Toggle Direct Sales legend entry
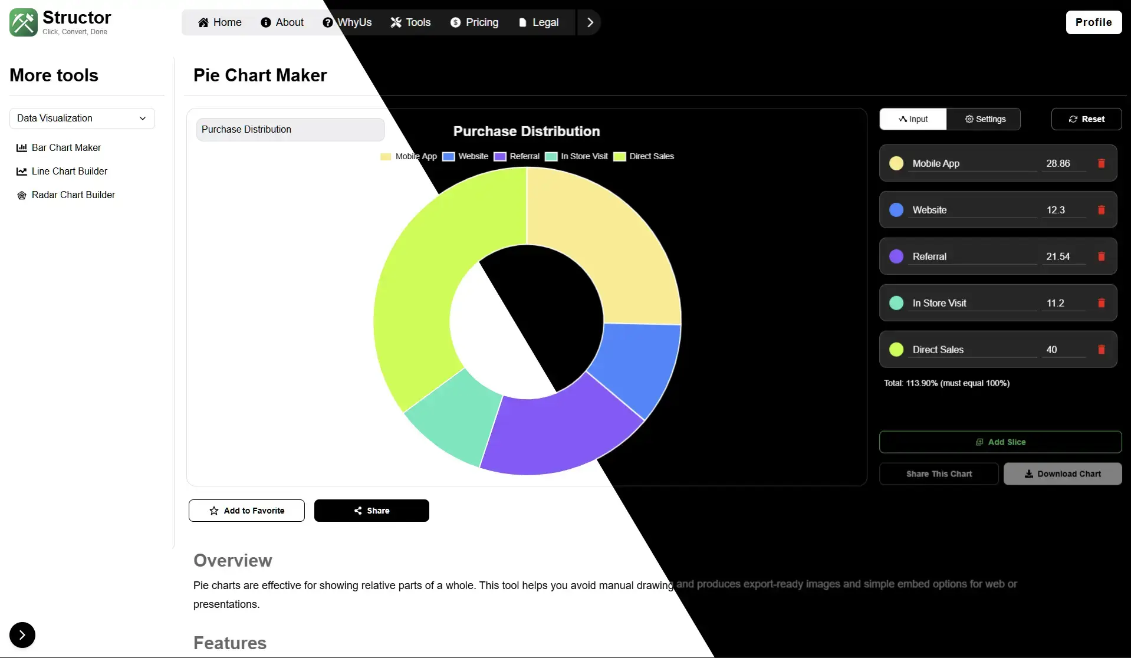Viewport: 1131px width, 658px height. 644,157
